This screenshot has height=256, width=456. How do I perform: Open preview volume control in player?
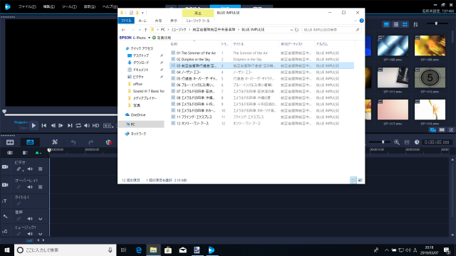tap(87, 125)
